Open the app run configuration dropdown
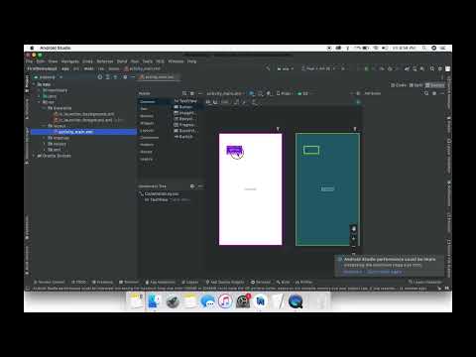Image resolution: width=476 pixels, height=357 pixels. tap(286, 68)
